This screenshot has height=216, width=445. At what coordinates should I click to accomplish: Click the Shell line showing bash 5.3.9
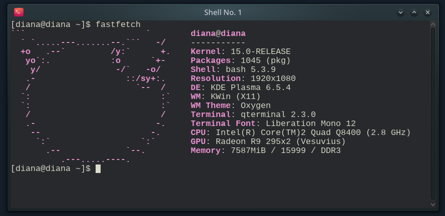pos(233,69)
